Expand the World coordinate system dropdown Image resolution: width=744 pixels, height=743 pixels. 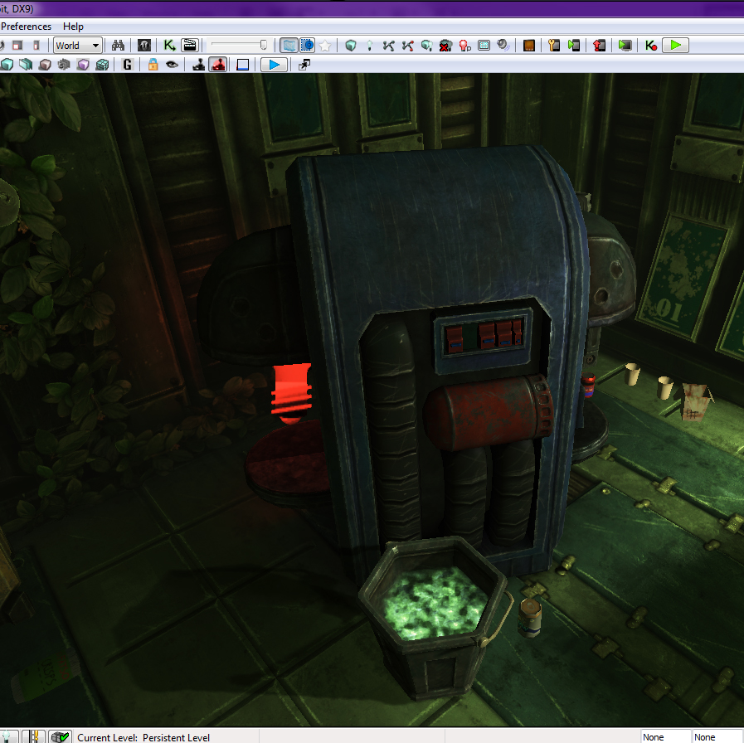[x=78, y=46]
